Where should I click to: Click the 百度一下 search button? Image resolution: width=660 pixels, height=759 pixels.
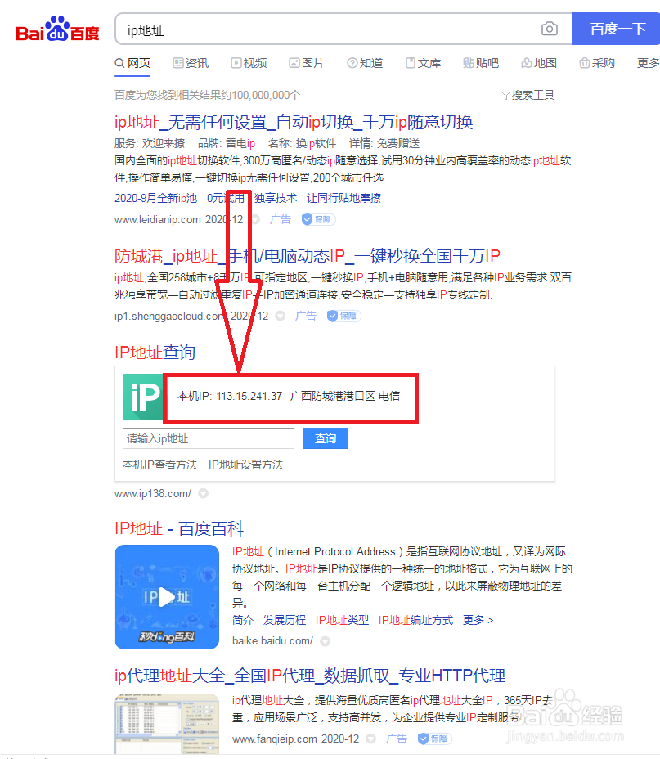tap(616, 28)
